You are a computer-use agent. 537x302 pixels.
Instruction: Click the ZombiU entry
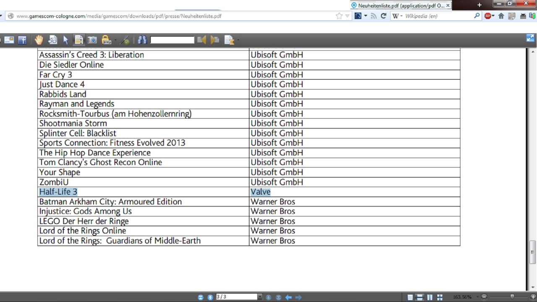click(54, 182)
